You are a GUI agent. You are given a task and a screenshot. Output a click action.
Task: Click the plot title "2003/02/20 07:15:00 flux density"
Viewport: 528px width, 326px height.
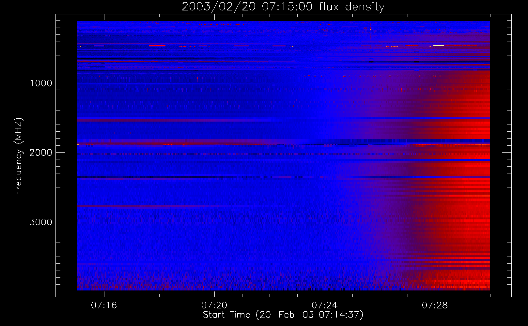coord(283,7)
